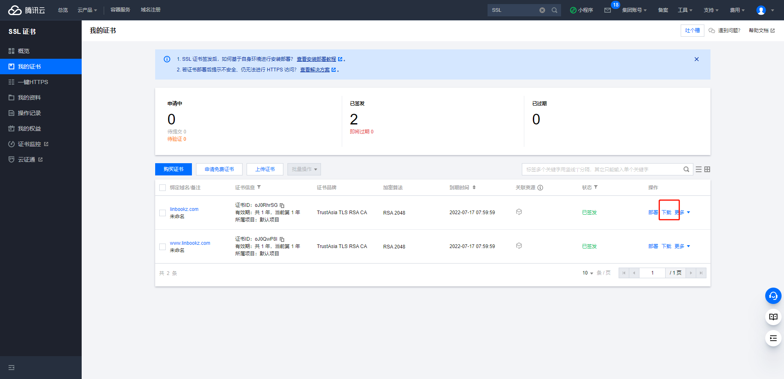
Task: Click associated resource icon for linbookz.com
Action: tap(519, 212)
